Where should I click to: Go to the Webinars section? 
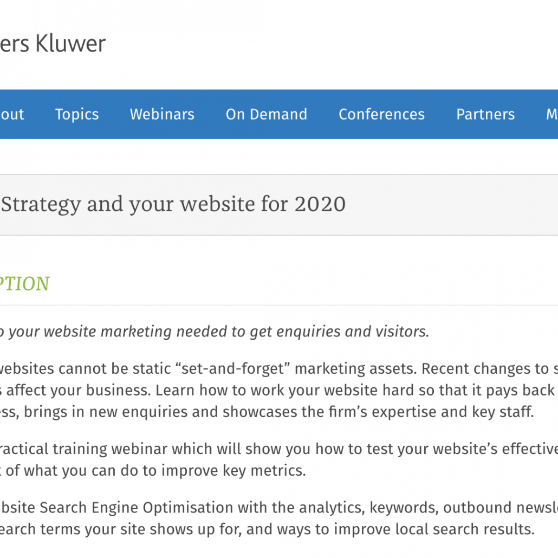click(x=162, y=114)
